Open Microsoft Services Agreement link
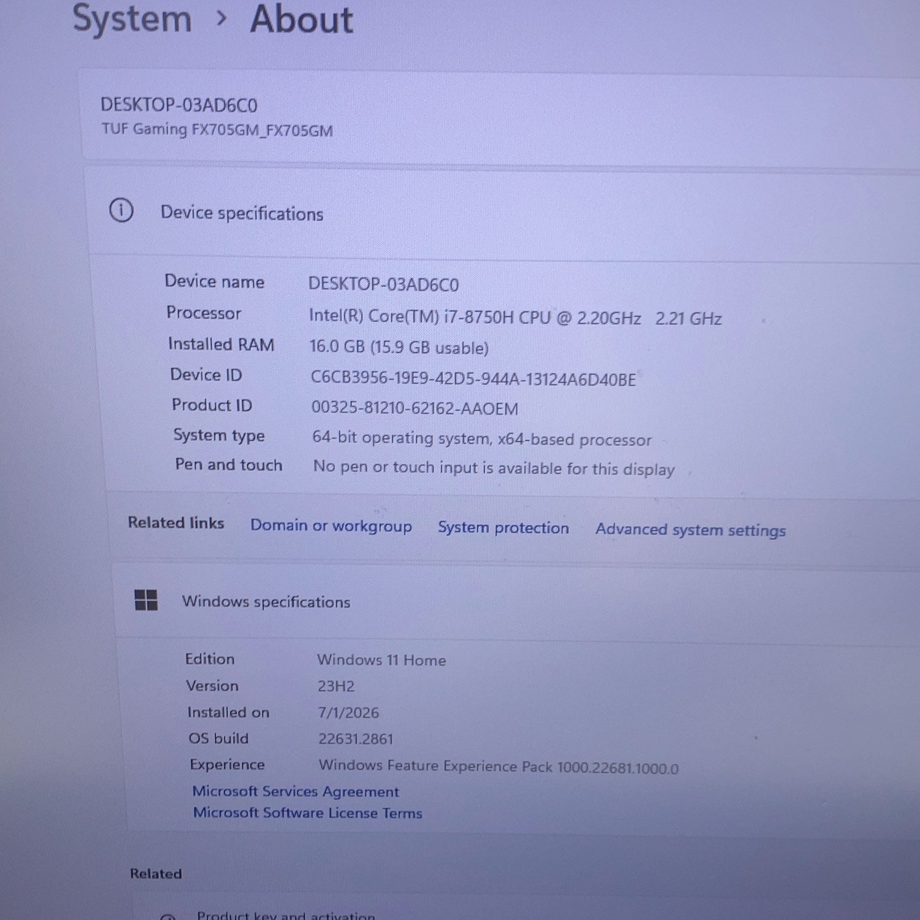This screenshot has height=920, width=920. coord(296,791)
